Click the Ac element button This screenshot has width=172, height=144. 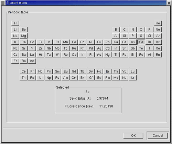point(32,61)
